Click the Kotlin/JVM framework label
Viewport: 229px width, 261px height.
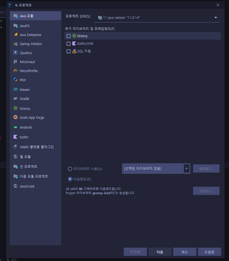point(85,44)
